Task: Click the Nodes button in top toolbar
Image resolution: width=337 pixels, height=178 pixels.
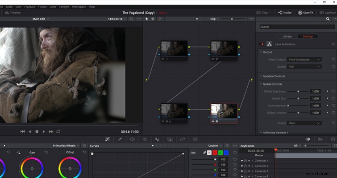Action: (285, 12)
